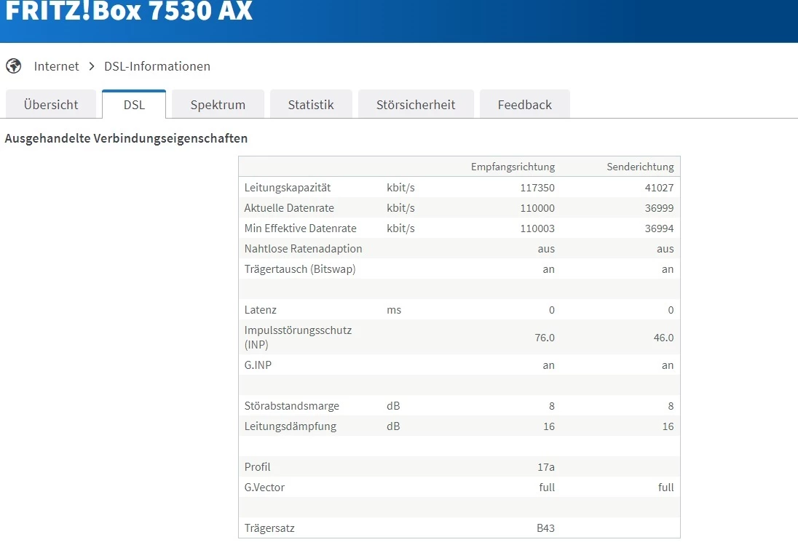Click the Empfangsrichtung column header
The width and height of the screenshot is (798, 545).
[x=513, y=167]
